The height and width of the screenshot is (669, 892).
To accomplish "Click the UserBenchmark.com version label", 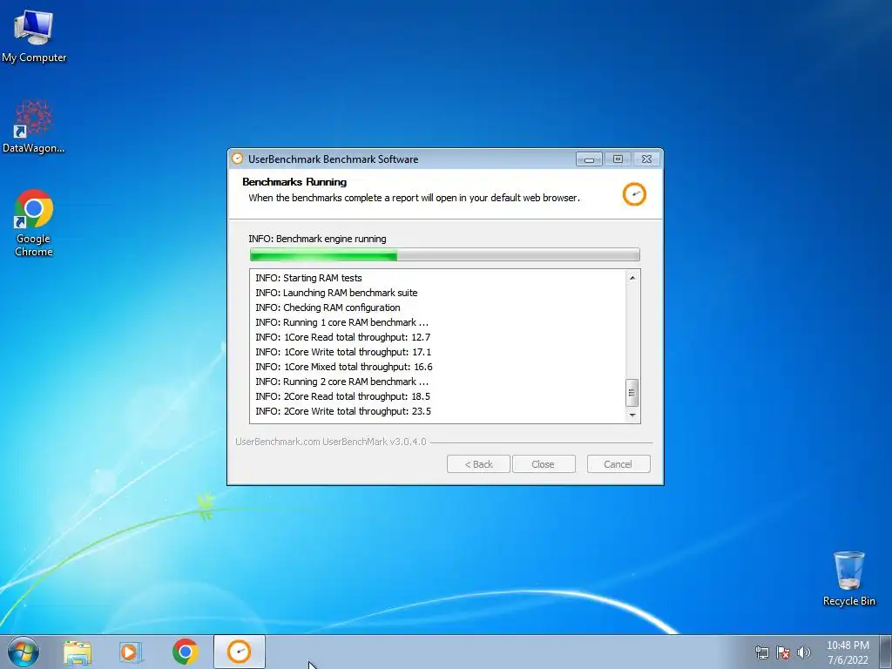I will [330, 442].
